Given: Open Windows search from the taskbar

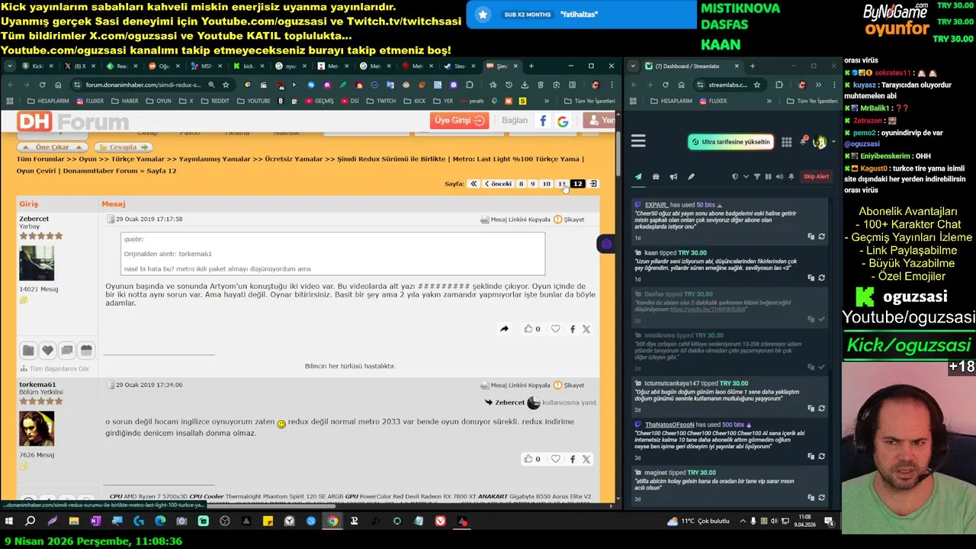Looking at the screenshot, I should click(30, 522).
